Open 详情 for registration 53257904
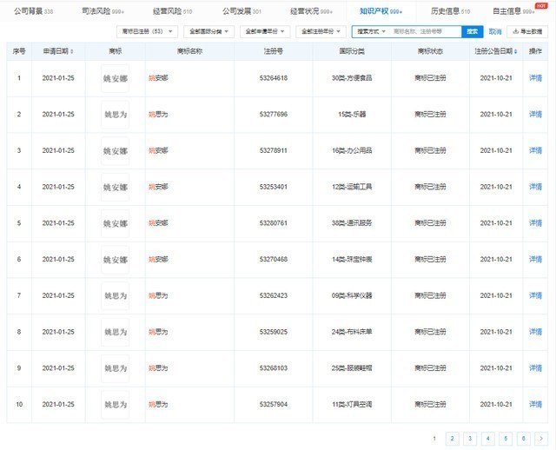Image resolution: width=556 pixels, height=450 pixels. 536,404
